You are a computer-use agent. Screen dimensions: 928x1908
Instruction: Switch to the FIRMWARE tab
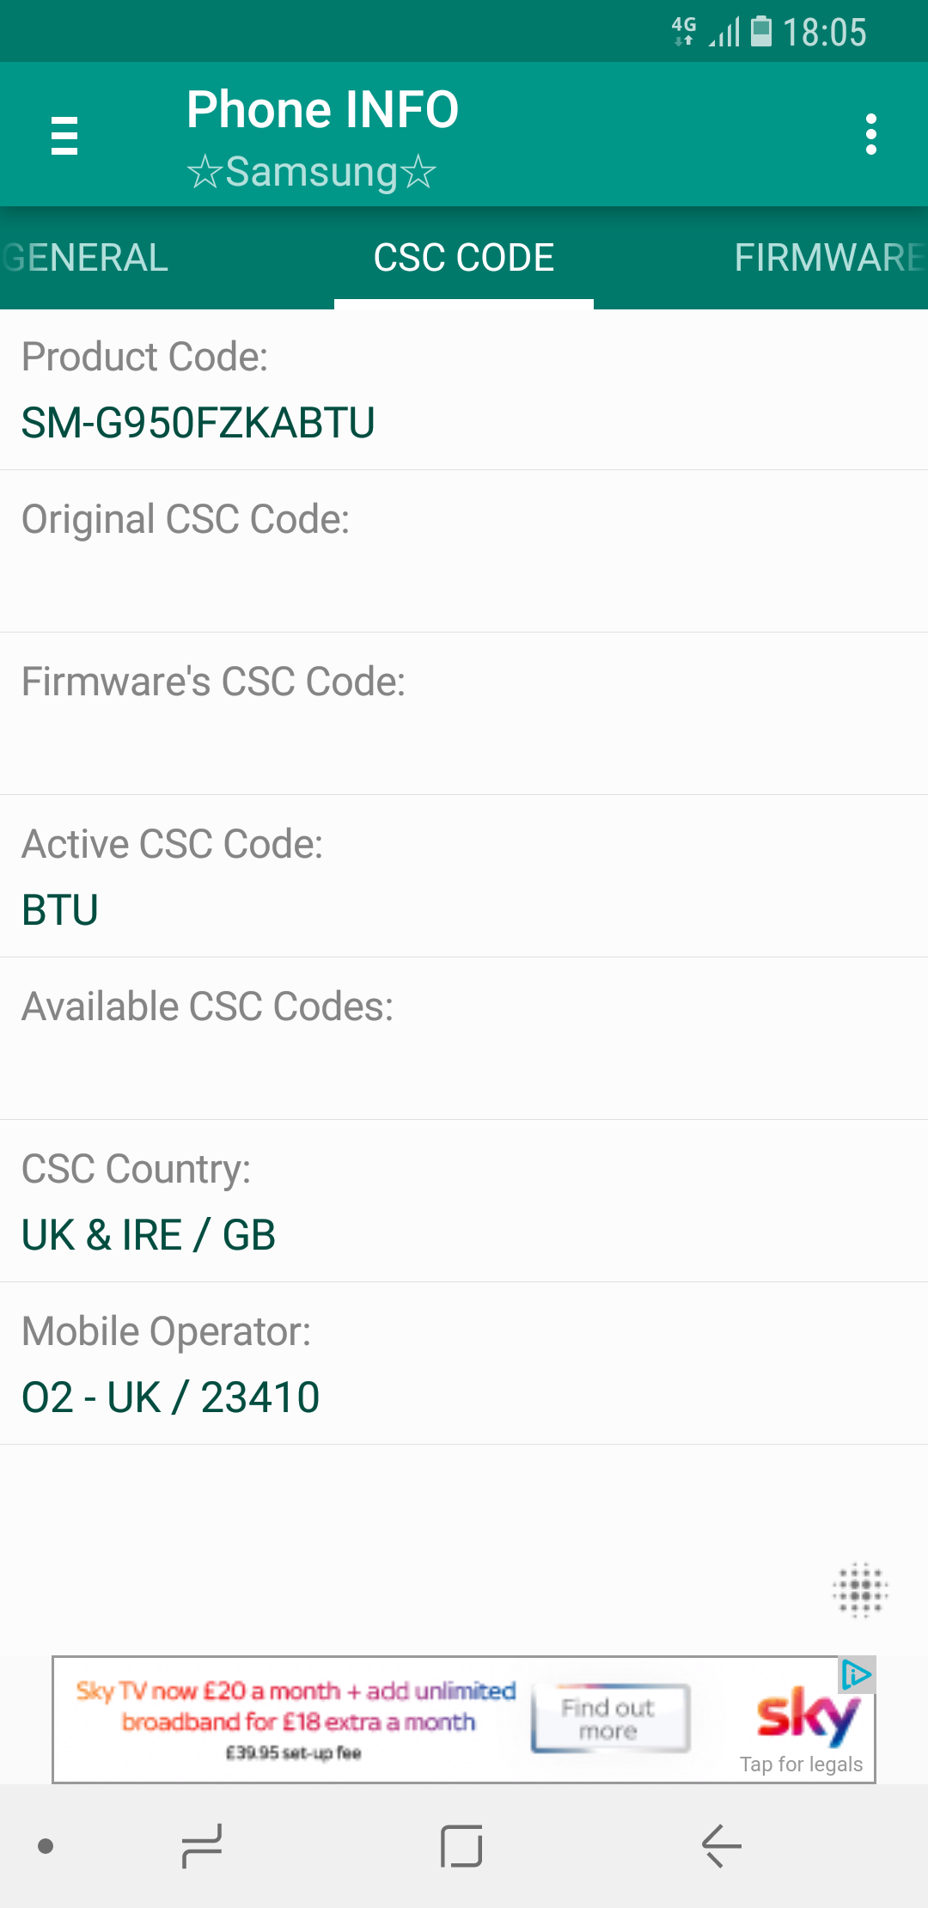(x=828, y=258)
